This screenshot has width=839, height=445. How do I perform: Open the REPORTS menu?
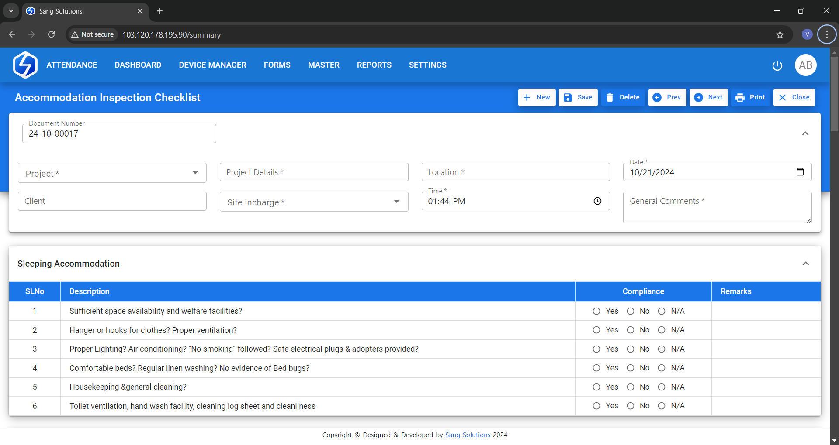(374, 65)
